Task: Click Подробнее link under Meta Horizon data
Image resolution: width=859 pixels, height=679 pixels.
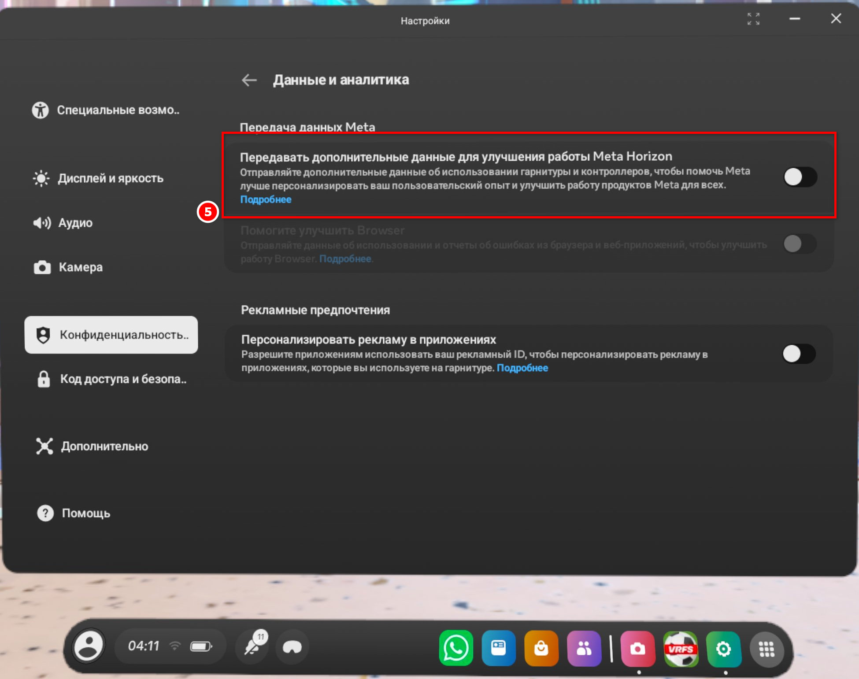Action: coord(266,199)
